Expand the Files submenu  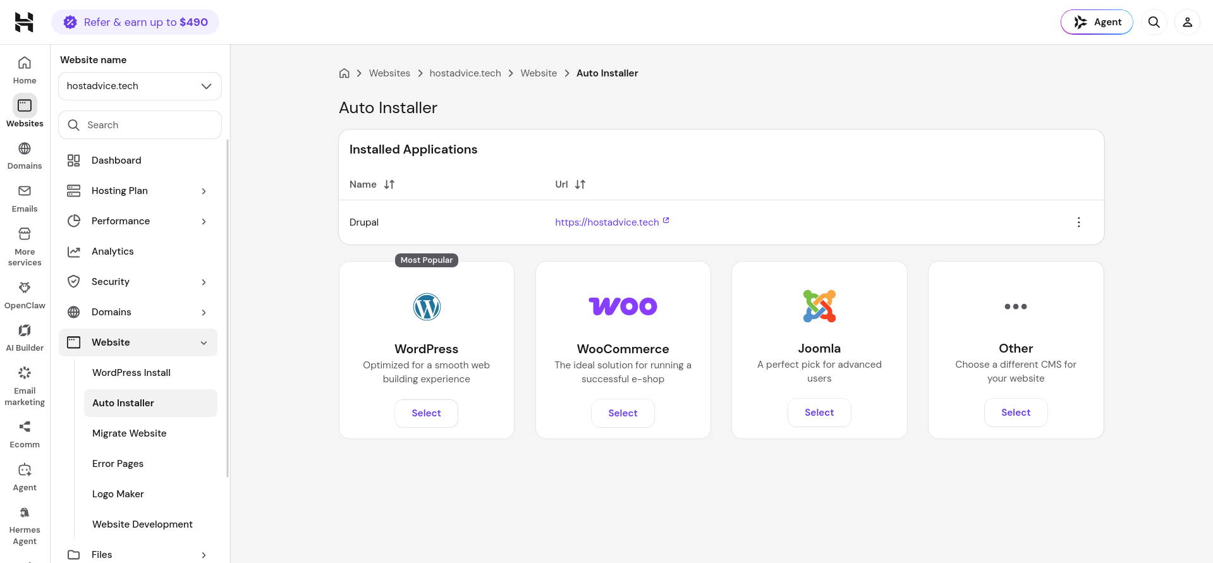[204, 555]
